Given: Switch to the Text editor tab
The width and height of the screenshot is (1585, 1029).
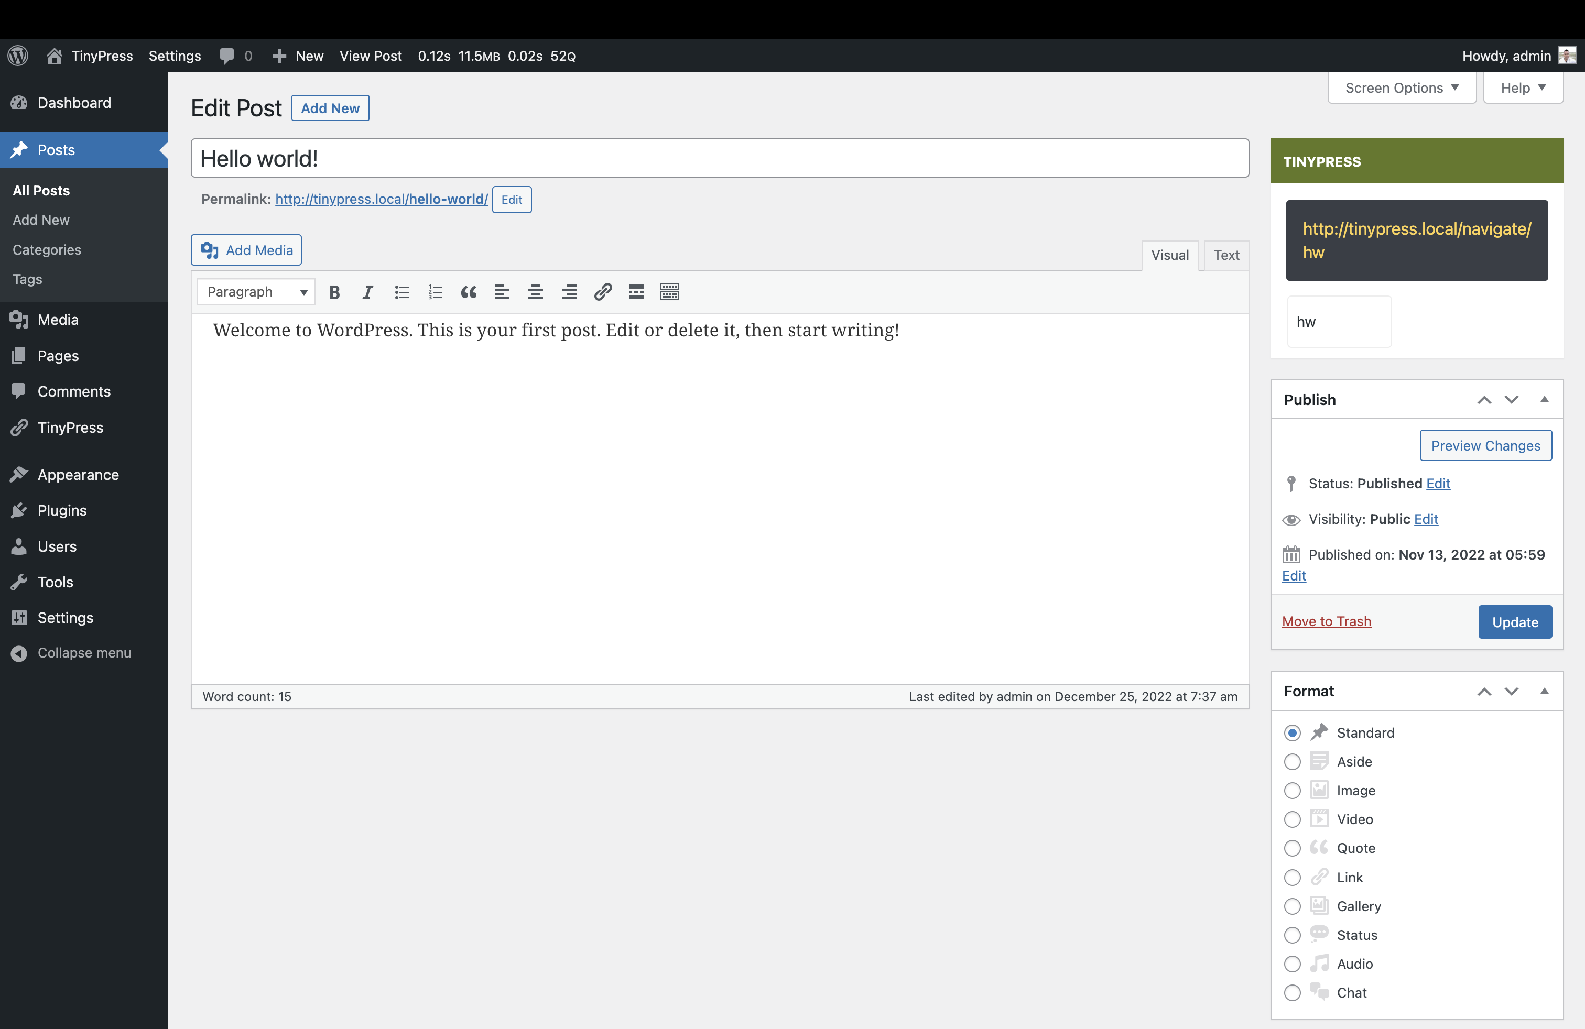Looking at the screenshot, I should [1226, 256].
